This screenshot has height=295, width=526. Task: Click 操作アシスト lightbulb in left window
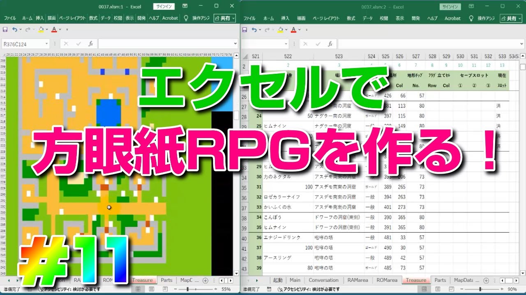[x=186, y=18]
